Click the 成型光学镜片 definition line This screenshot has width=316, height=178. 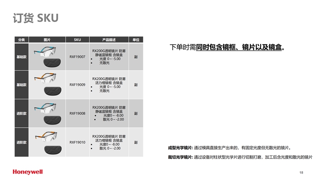point(229,148)
